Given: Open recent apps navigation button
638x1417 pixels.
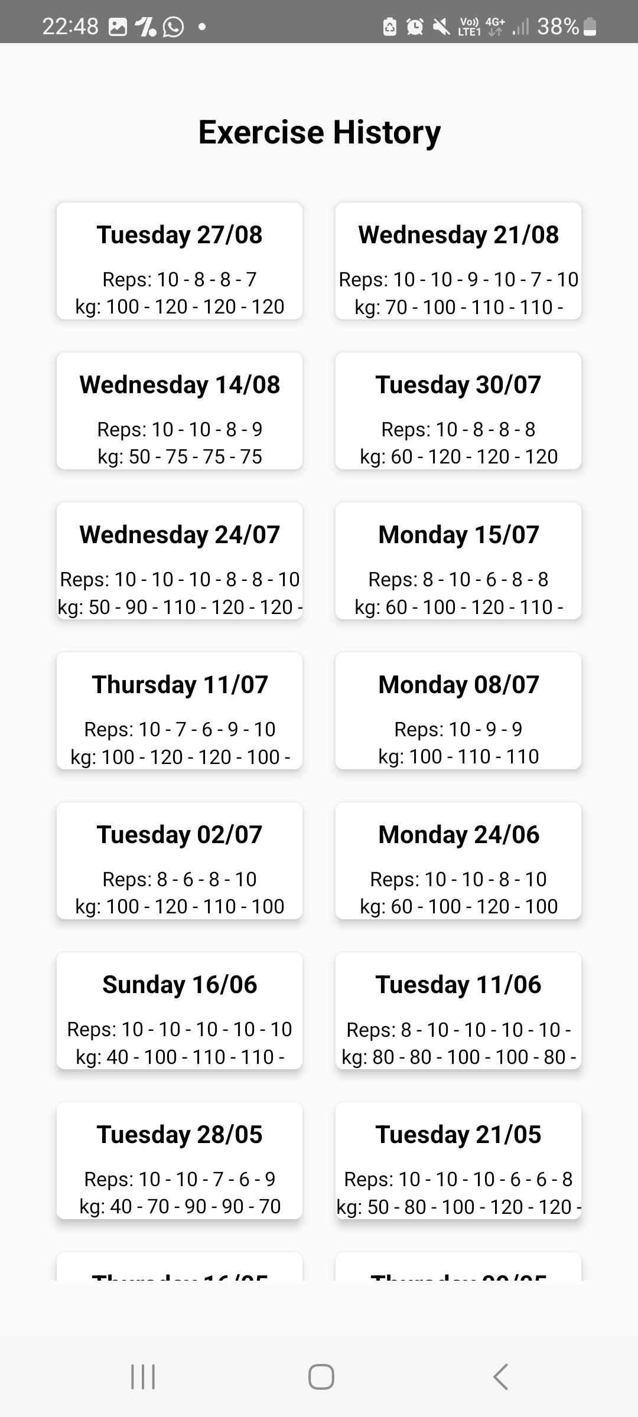Looking at the screenshot, I should 142,1377.
